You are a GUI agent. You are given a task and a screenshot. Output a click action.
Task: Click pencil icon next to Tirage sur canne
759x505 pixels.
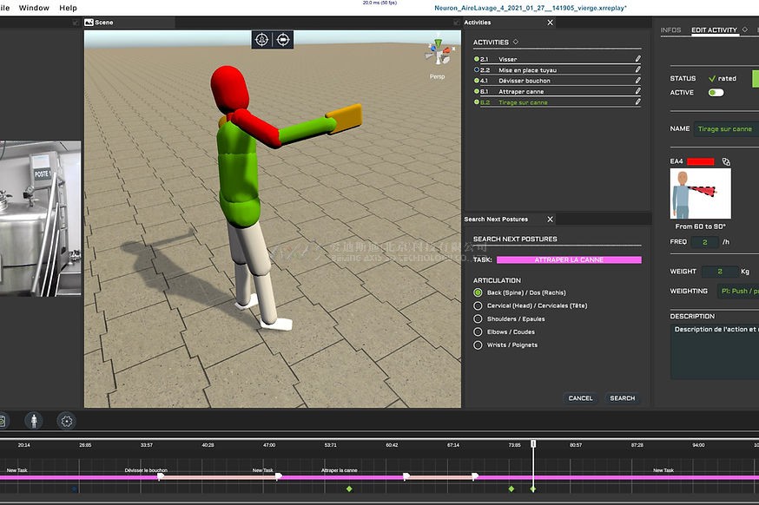[x=637, y=102]
